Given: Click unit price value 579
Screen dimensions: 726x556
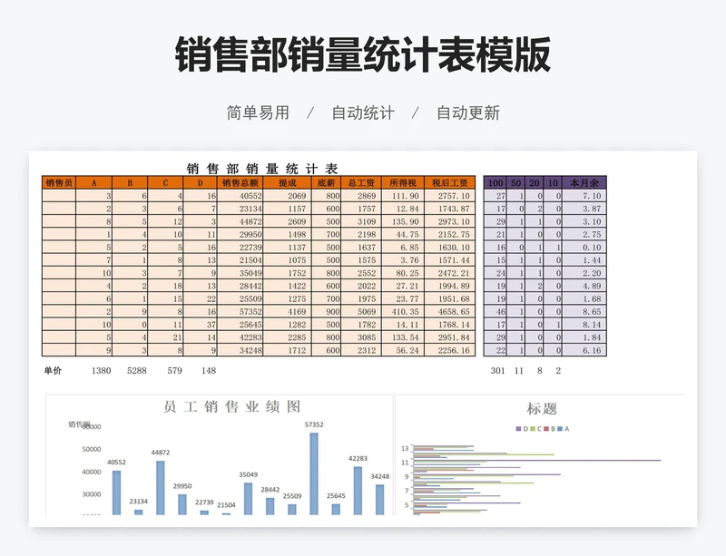Looking at the screenshot, I should click(174, 370).
